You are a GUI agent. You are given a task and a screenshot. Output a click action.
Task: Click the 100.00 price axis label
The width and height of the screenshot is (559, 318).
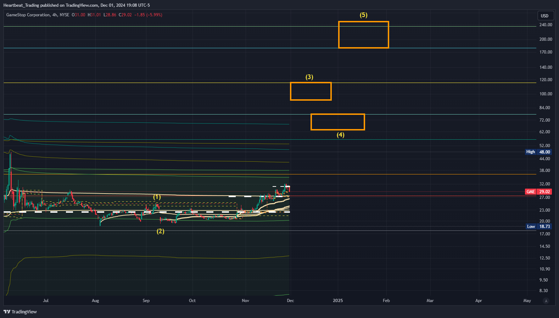point(546,94)
